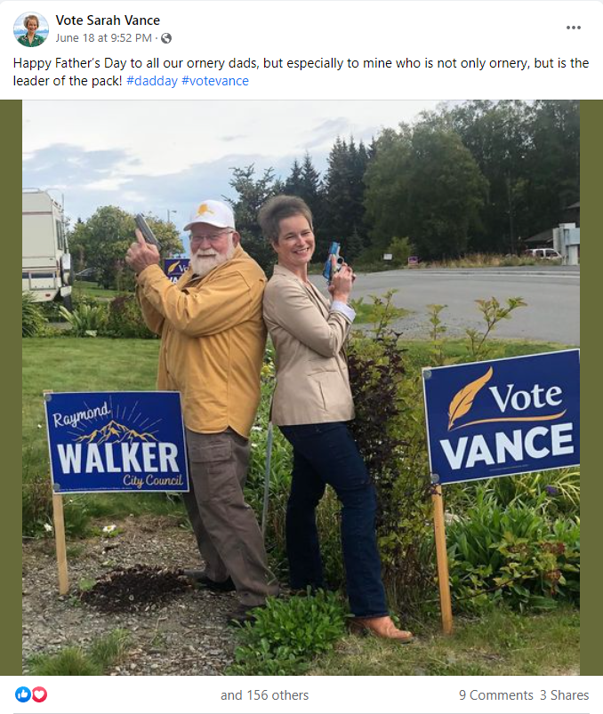Click the Vote Vance sign in photo
603x714 pixels.
tap(502, 417)
